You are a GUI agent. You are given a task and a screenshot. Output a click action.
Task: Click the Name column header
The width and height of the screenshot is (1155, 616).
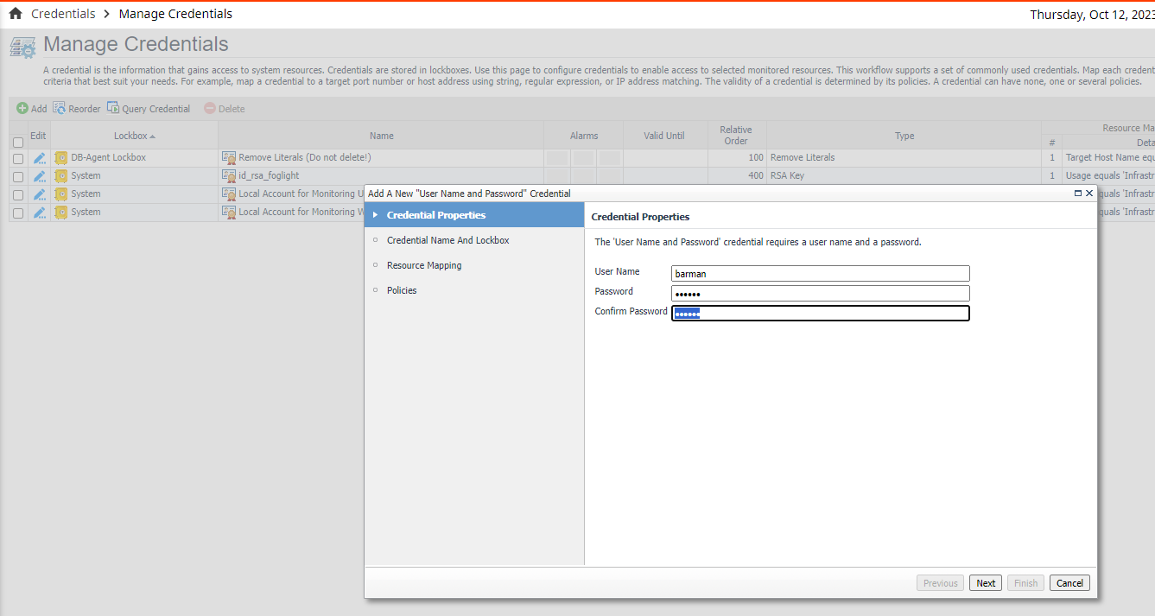click(381, 136)
